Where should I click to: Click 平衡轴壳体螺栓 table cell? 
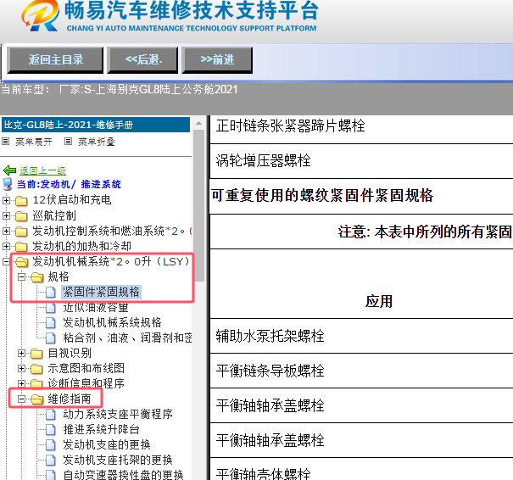click(x=361, y=470)
